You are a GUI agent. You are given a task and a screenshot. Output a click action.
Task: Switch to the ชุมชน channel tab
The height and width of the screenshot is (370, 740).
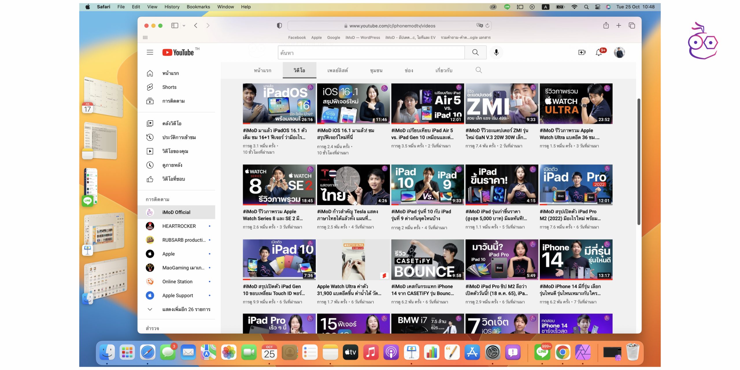tap(376, 70)
